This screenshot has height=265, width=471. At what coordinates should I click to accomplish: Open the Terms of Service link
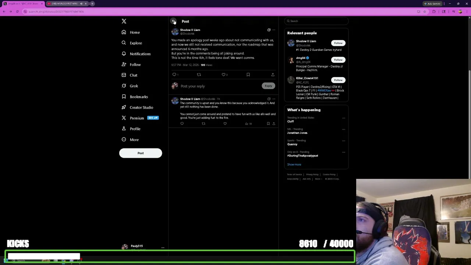(x=294, y=174)
